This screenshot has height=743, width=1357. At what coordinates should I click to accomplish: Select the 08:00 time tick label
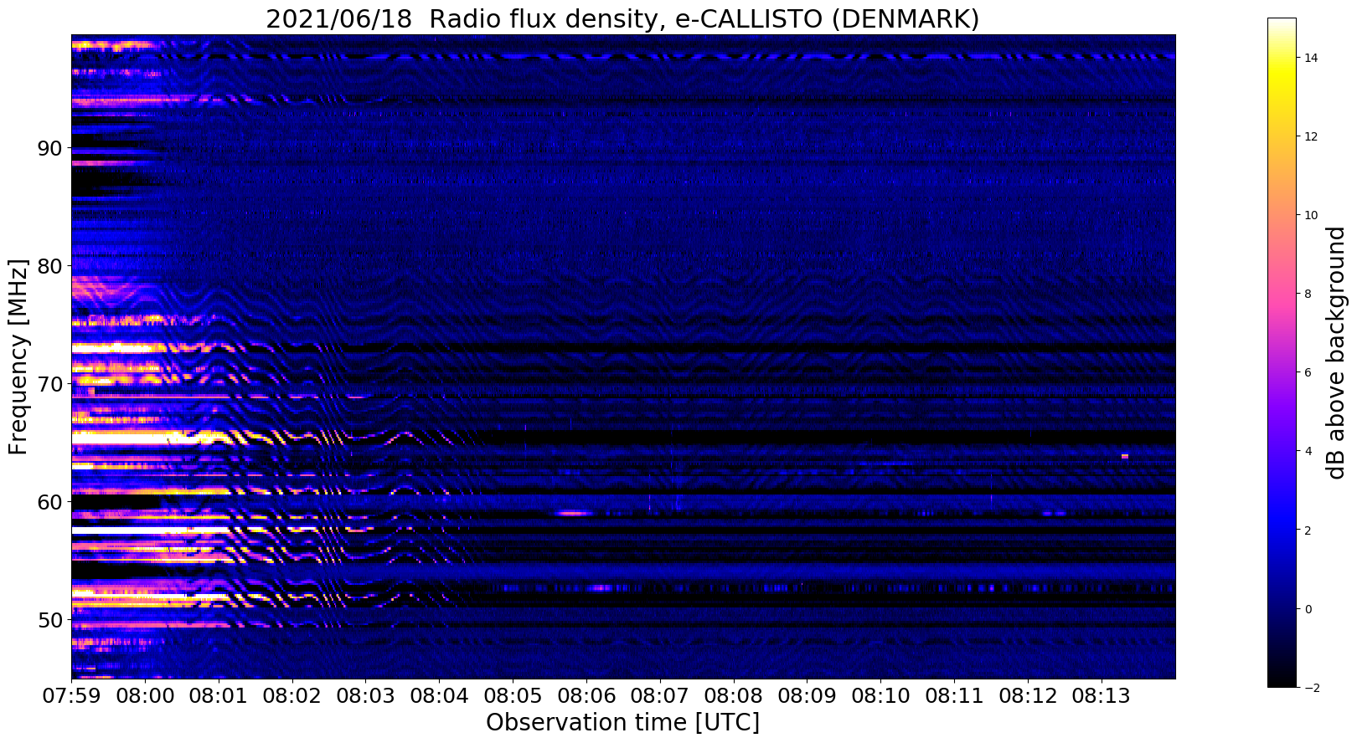click(x=145, y=694)
